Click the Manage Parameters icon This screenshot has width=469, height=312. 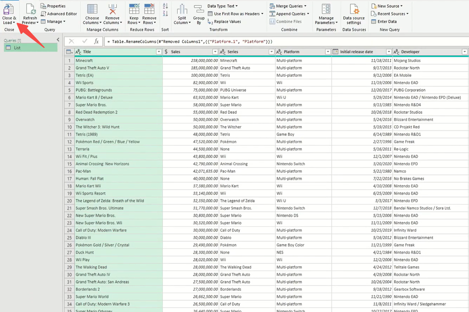[x=326, y=9]
